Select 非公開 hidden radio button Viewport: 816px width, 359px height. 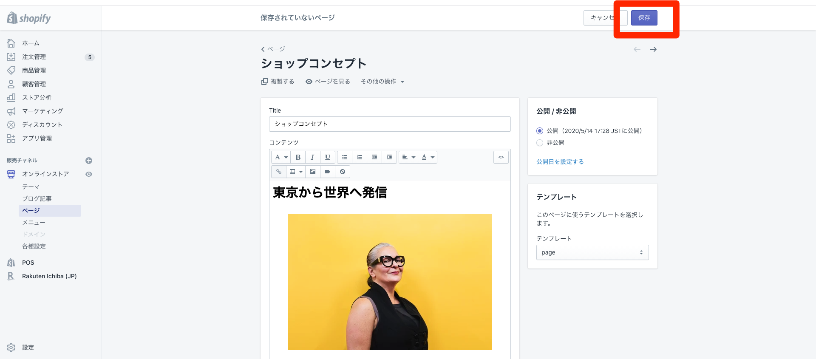point(540,143)
